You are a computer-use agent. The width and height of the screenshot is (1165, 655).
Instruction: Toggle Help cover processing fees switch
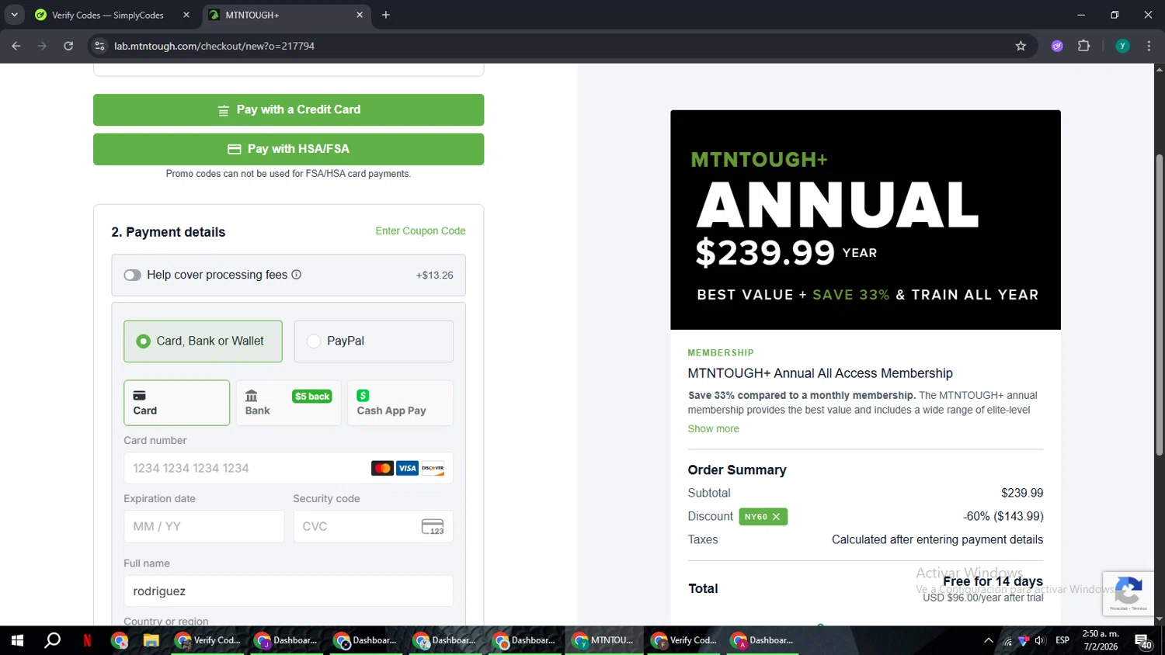click(x=133, y=275)
